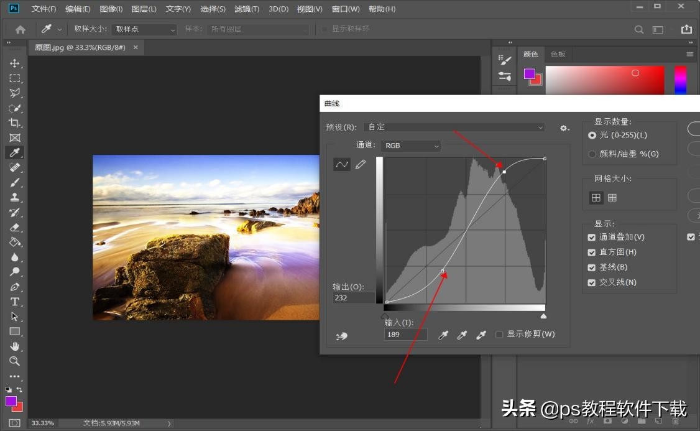
Task: Open the 通道 RGB channel dropdown
Action: coord(411,146)
